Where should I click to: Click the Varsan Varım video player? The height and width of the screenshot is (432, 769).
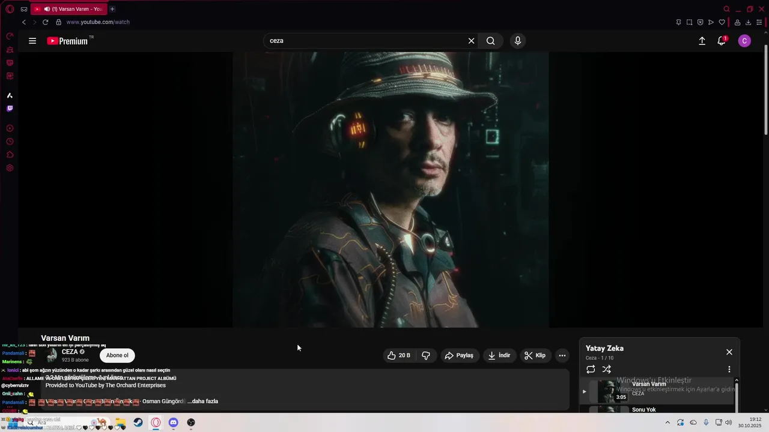pos(391,190)
